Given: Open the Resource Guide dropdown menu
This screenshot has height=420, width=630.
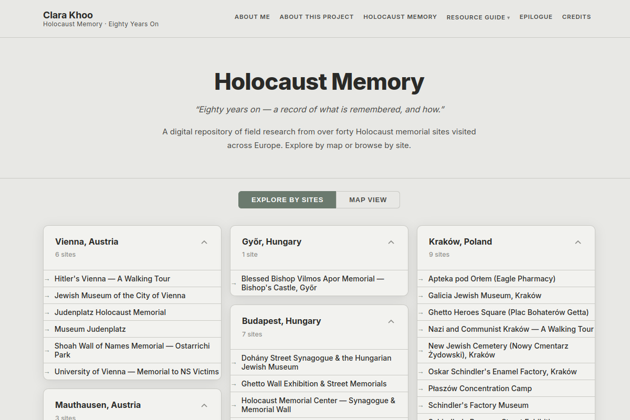Looking at the screenshot, I should point(478,17).
